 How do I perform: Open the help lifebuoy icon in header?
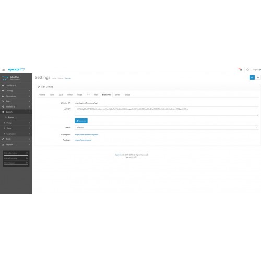(247, 70)
